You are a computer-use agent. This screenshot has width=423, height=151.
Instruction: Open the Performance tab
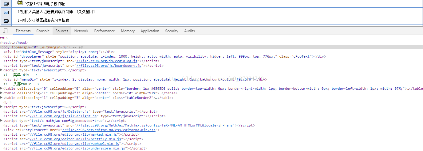[x=105, y=31]
